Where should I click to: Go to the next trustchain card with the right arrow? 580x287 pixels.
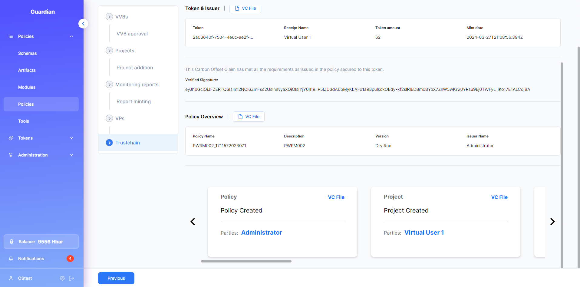click(552, 222)
